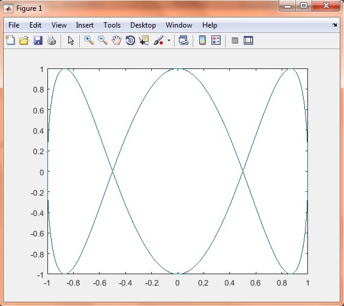Print the figure using the printer icon
The image size is (344, 306).
coord(52,41)
